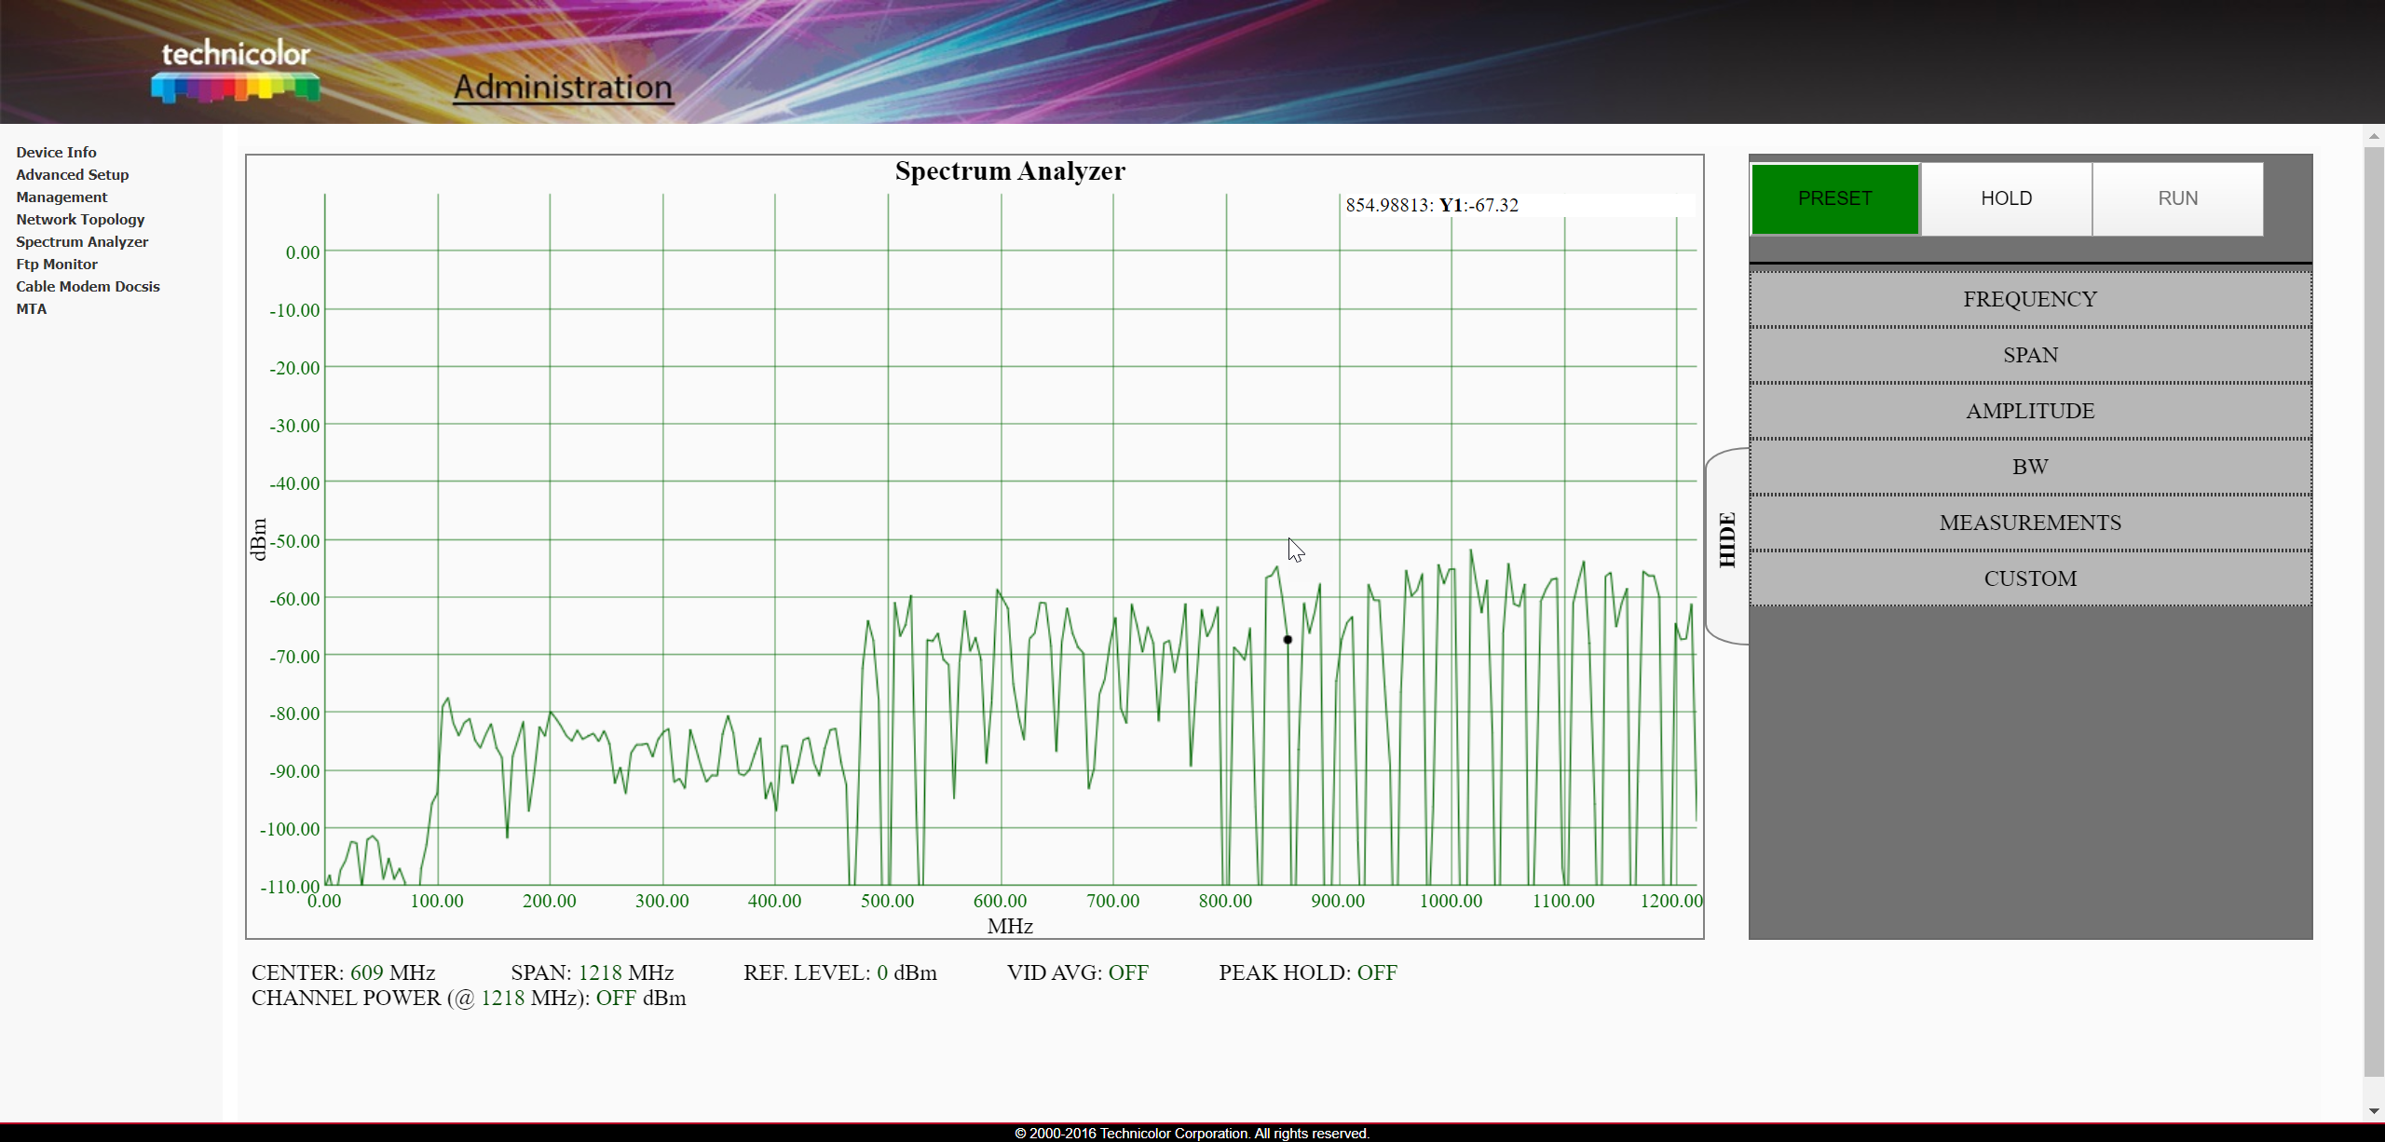2385x1142 pixels.
Task: Open the CUSTOM section
Action: [2029, 578]
